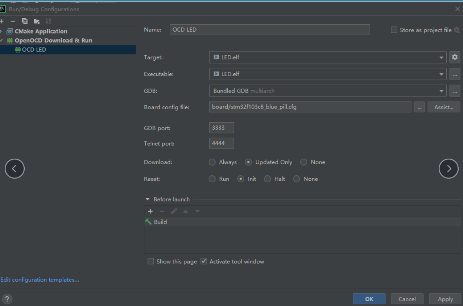
Task: Edit the Build task with pencil icon
Action: point(174,211)
